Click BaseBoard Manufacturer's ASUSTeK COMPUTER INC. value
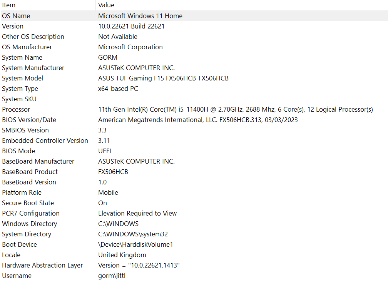Screen dimensions: 388x281 pyautogui.click(x=136, y=161)
